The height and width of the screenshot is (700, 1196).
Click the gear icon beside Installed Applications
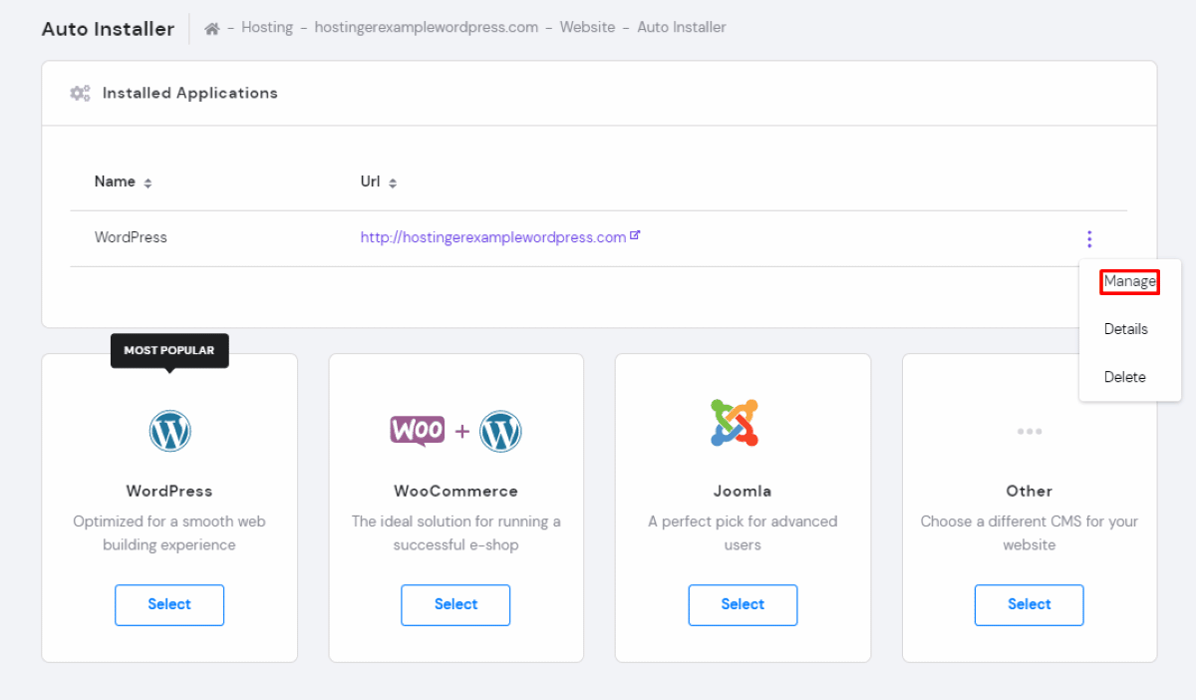tap(79, 93)
